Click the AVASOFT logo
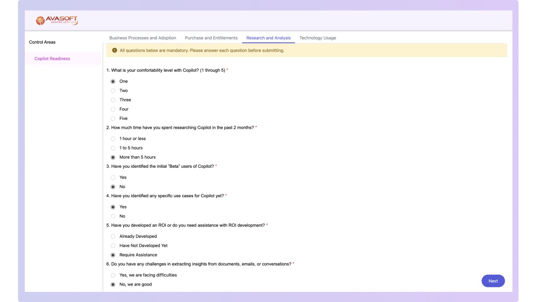 click(x=57, y=20)
